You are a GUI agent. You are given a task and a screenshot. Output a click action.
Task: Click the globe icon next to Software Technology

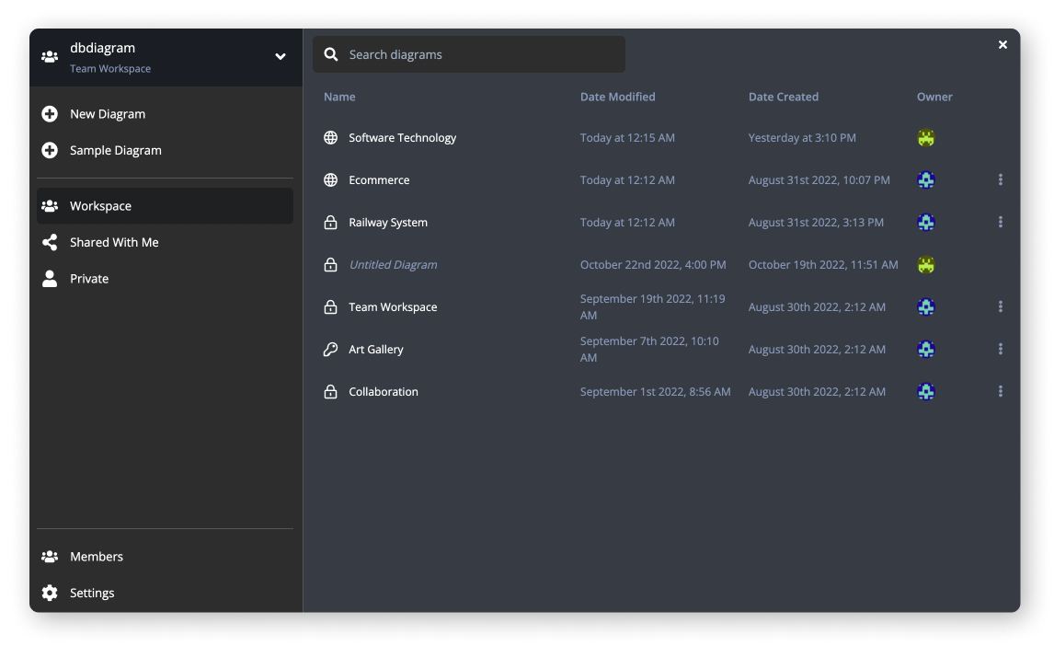[x=331, y=137]
